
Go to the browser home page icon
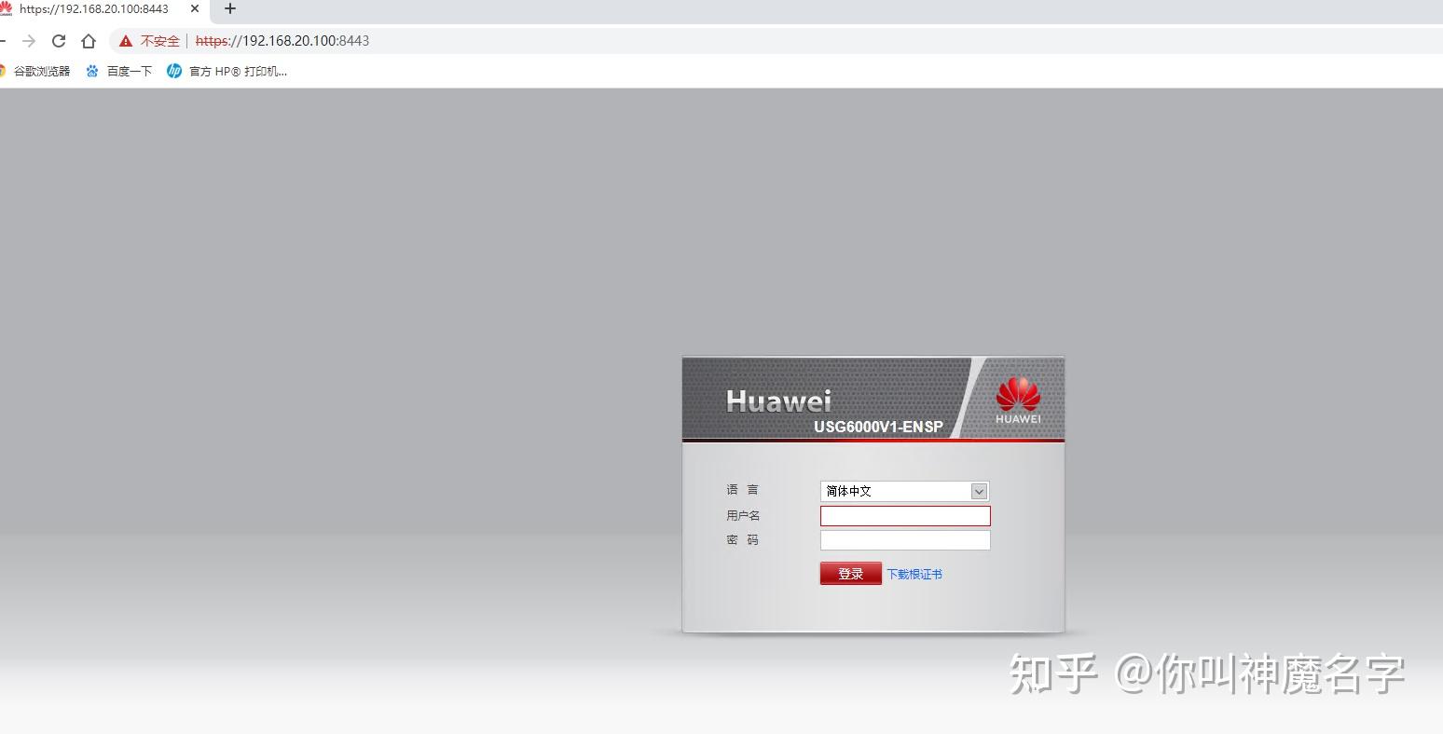coord(89,41)
